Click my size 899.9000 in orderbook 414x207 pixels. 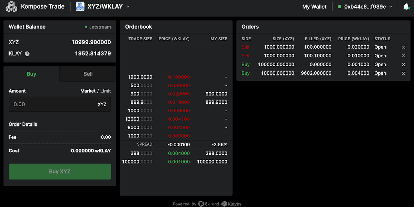[216, 102]
